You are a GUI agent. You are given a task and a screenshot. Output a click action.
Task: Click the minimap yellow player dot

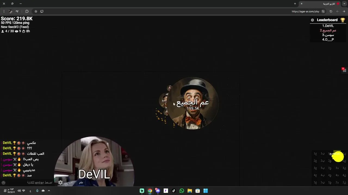click(x=338, y=157)
